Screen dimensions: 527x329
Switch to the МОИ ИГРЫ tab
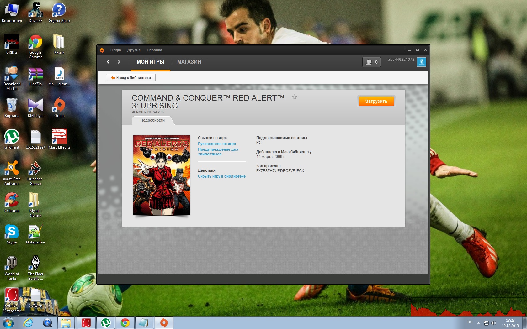(x=151, y=62)
